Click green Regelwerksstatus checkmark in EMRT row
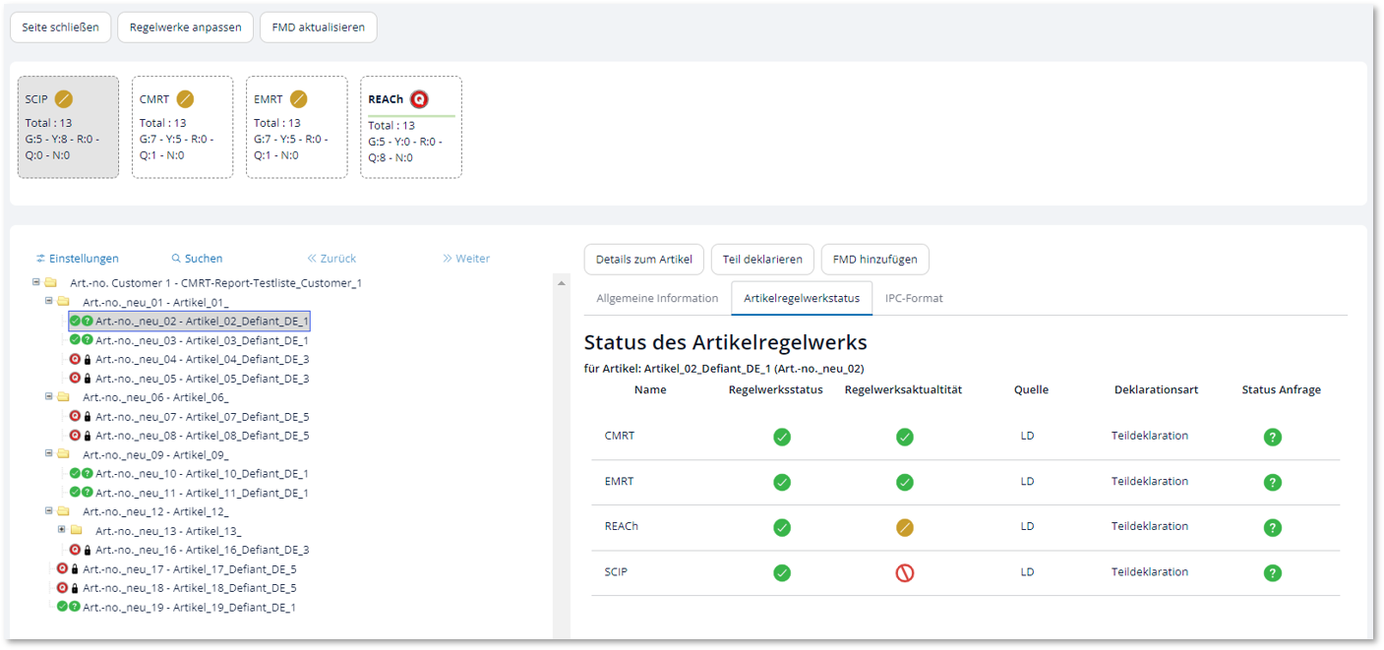Viewport: 1384px width, 650px height. [x=781, y=482]
